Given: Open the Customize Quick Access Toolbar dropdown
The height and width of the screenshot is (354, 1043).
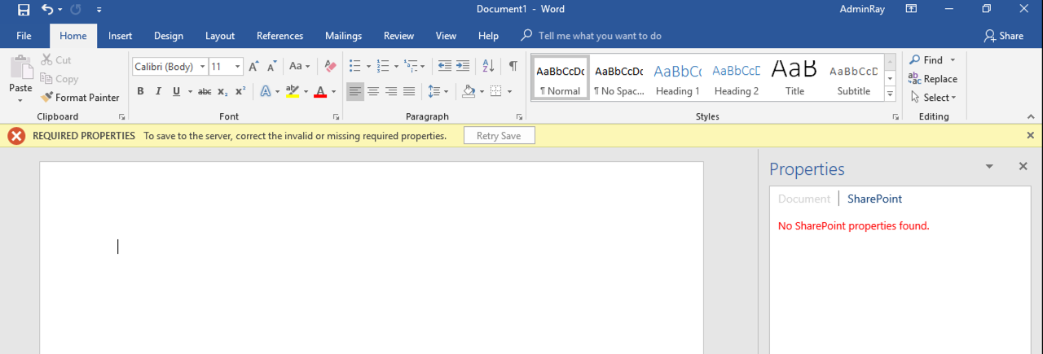Looking at the screenshot, I should tap(99, 10).
